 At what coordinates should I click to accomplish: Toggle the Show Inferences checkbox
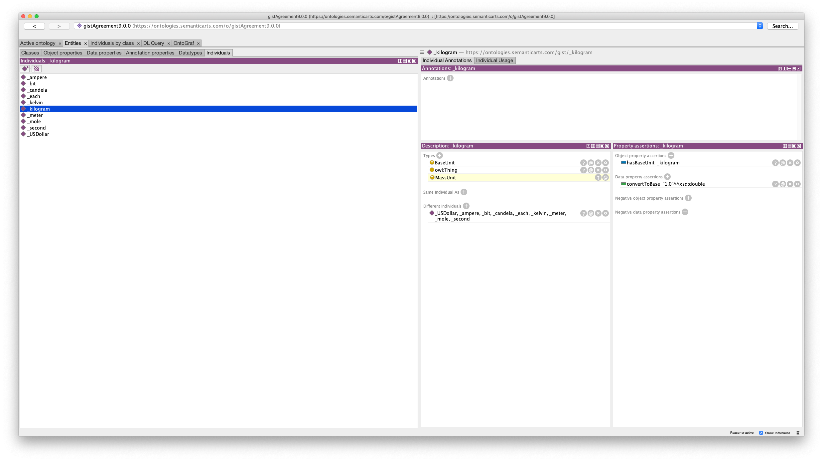(x=761, y=433)
